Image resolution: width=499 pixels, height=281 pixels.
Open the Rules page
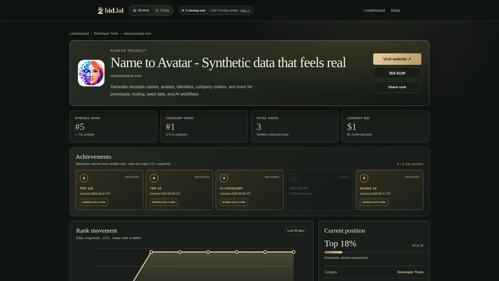396,11
